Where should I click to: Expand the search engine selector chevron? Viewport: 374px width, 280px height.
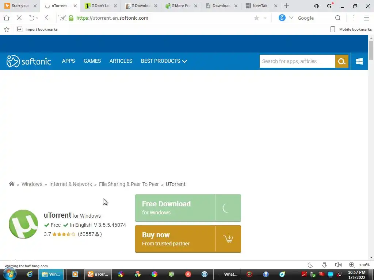[x=291, y=18]
